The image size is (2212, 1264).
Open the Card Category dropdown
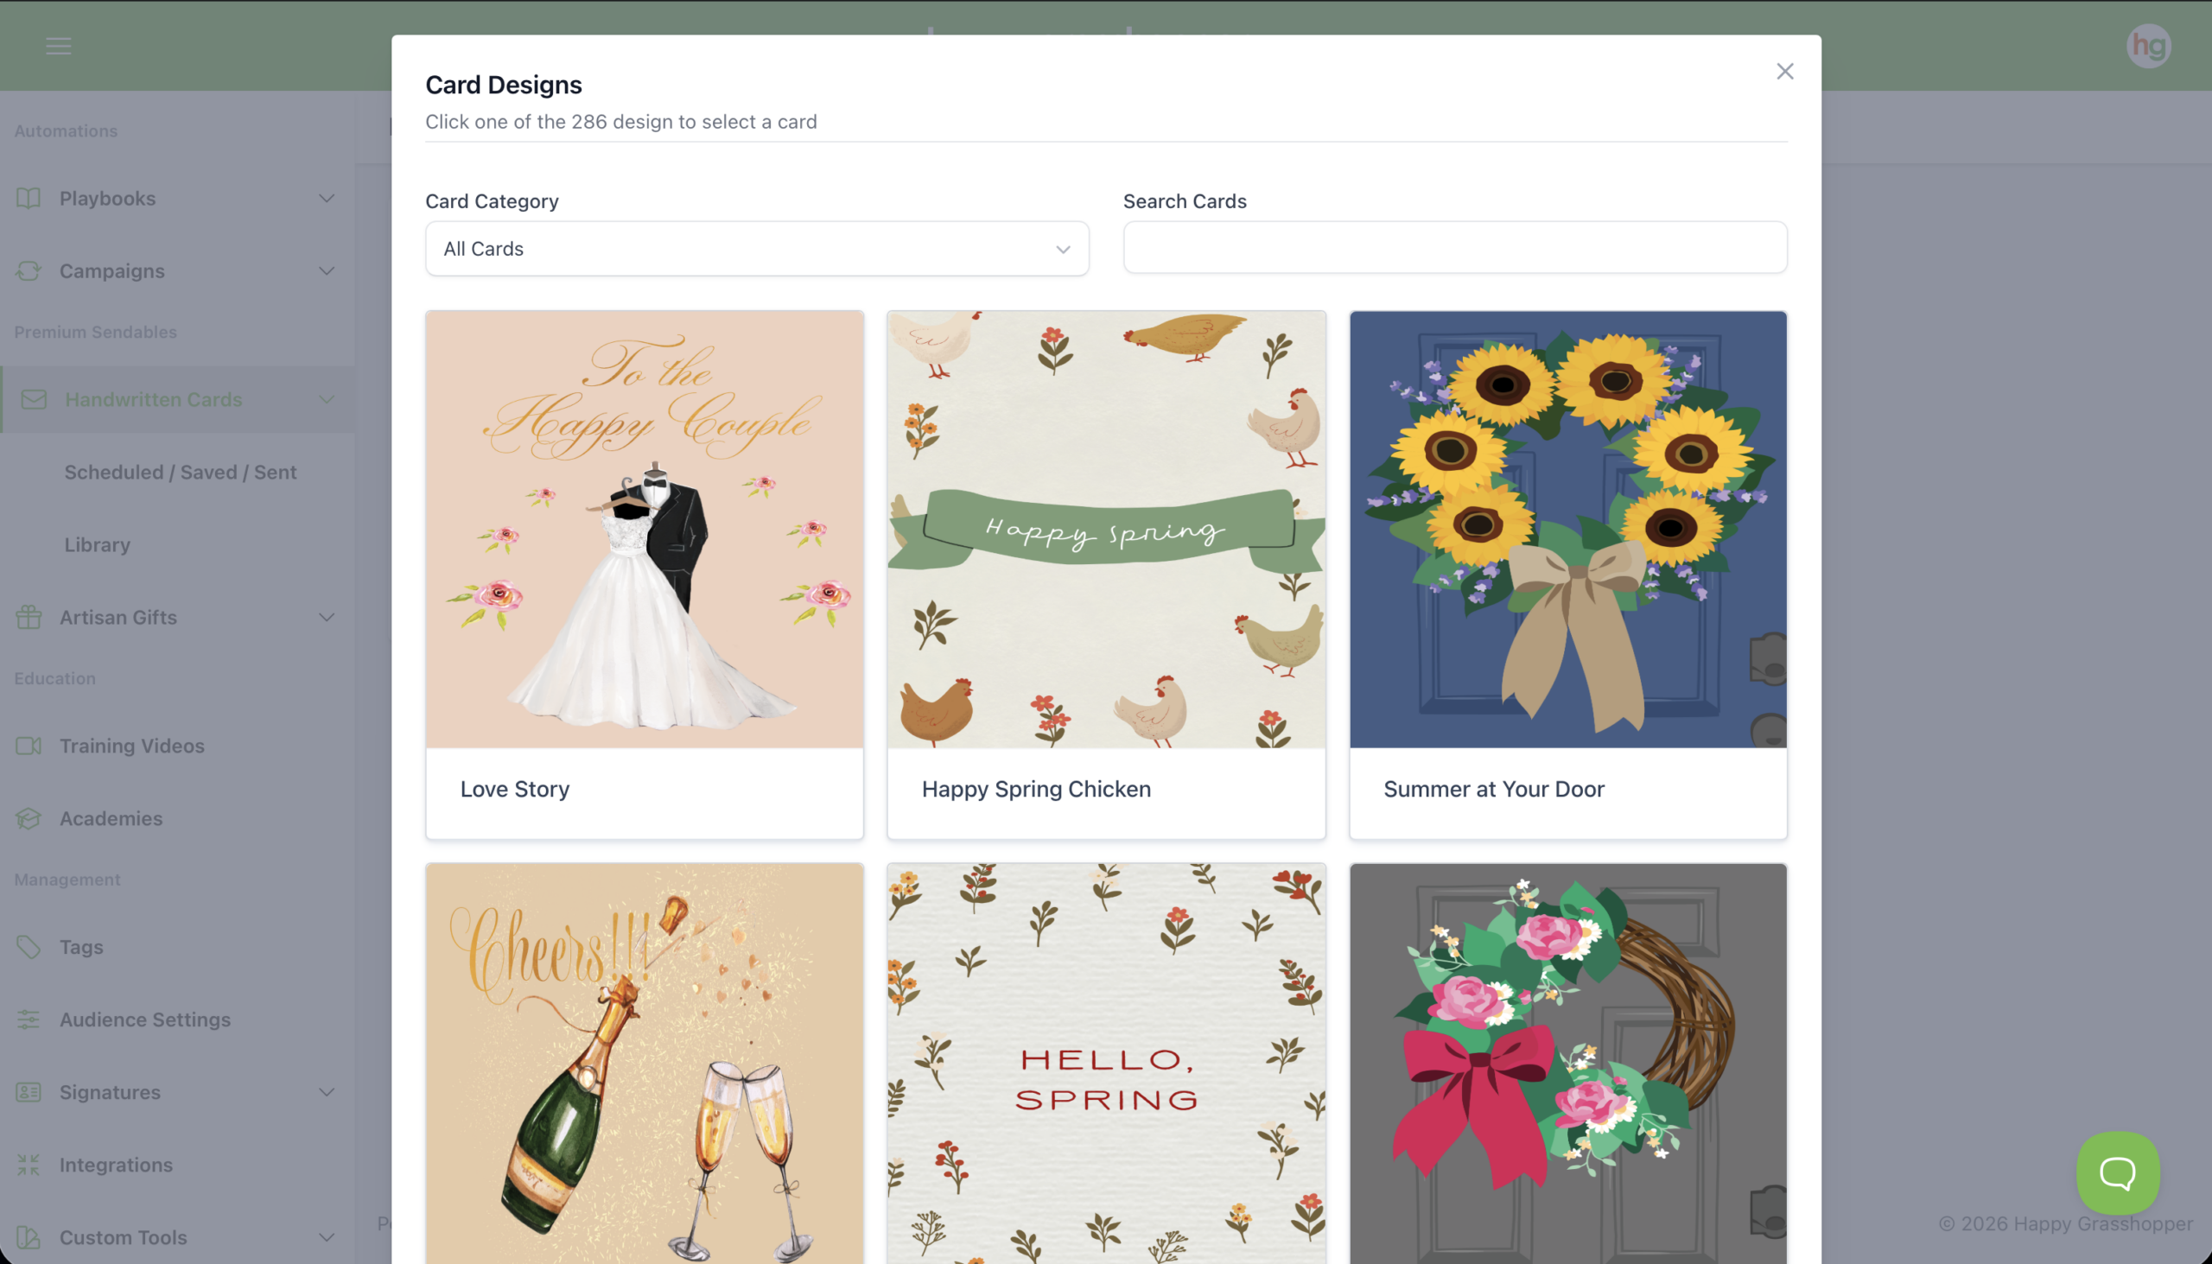point(756,249)
